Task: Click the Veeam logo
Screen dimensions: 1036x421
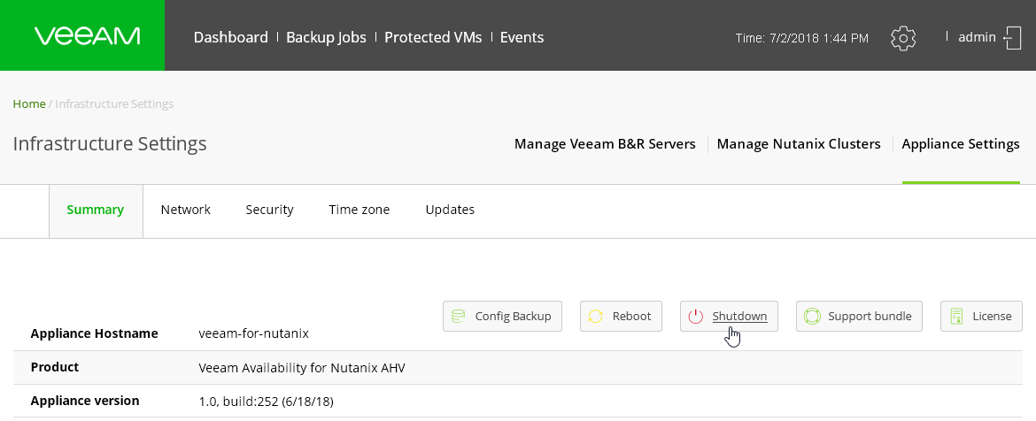Action: pos(87,36)
